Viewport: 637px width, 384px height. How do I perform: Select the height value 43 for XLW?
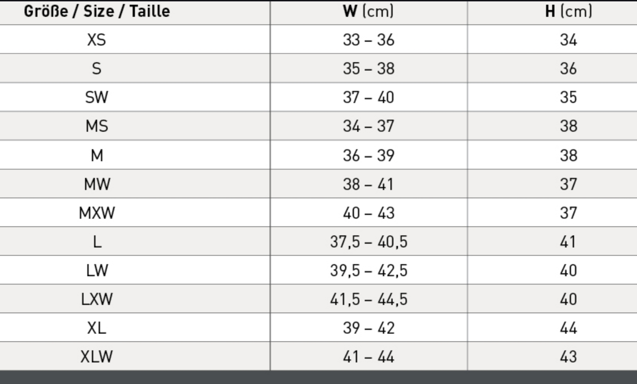[568, 357]
